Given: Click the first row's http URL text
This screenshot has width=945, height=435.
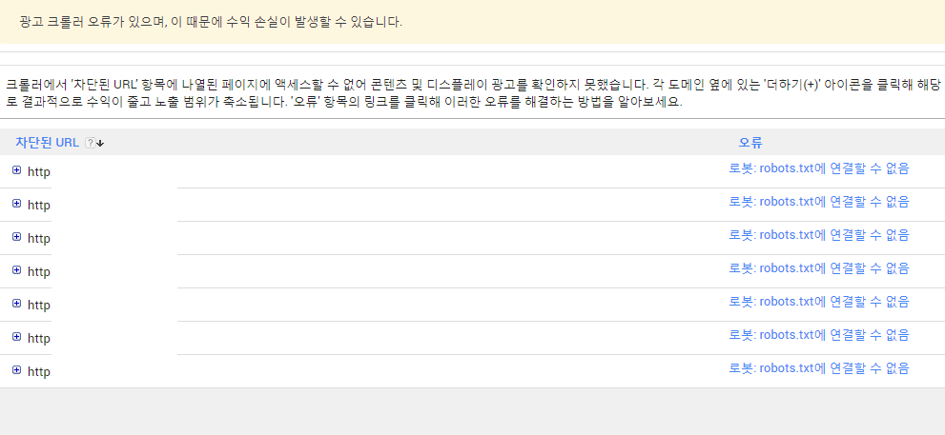Looking at the screenshot, I should [39, 172].
